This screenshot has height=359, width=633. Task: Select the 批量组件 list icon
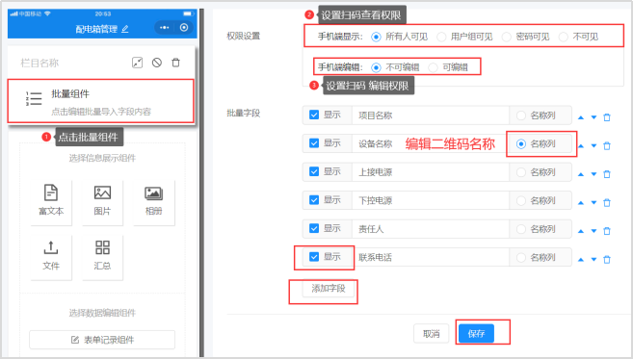[x=34, y=99]
